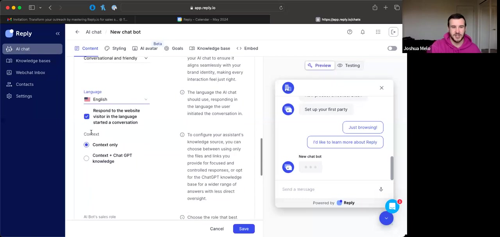Click the chat preview scrollbar
Viewport: 500px width, 237px height.
click(x=392, y=168)
